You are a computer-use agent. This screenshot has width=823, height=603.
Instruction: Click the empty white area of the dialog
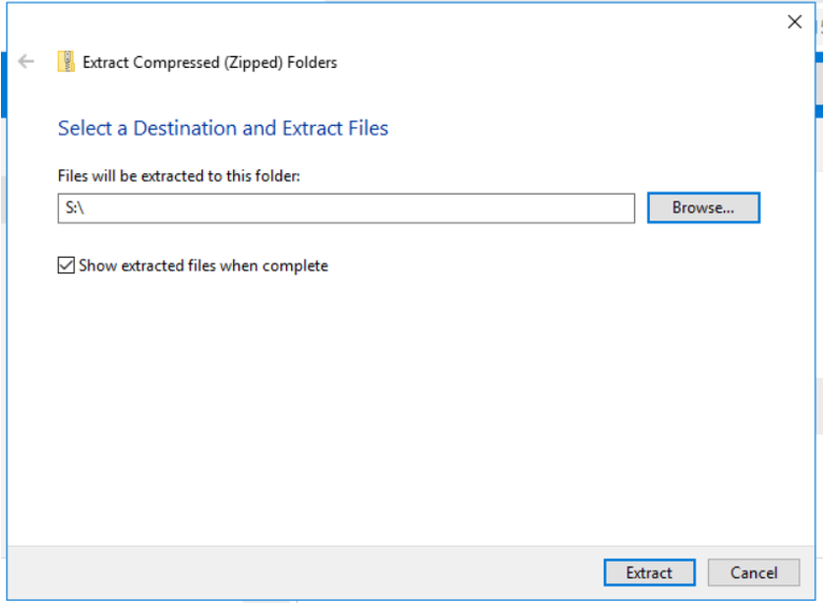(x=409, y=409)
